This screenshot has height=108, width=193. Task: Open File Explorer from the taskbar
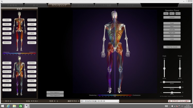tap(14, 106)
